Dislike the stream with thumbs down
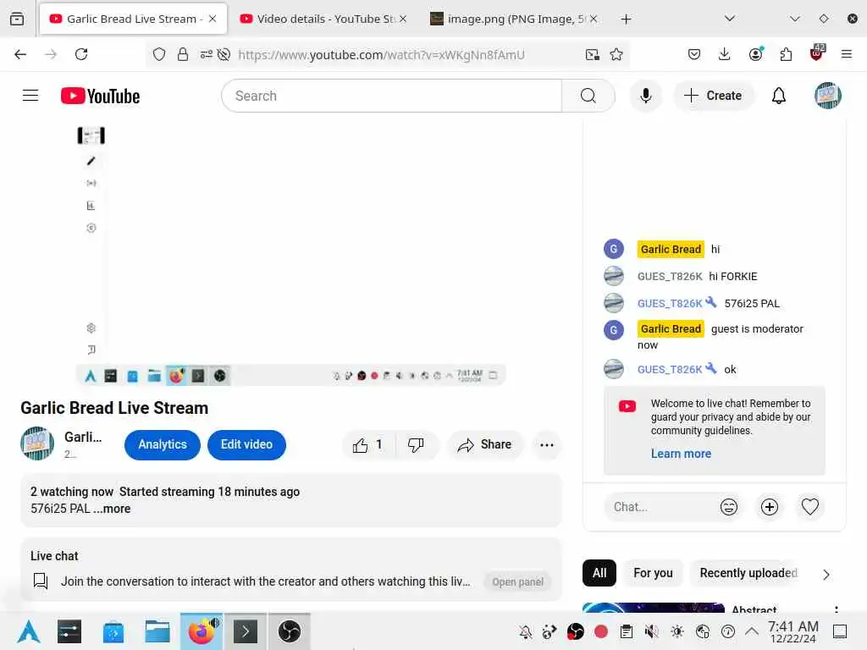The width and height of the screenshot is (867, 650). (416, 445)
